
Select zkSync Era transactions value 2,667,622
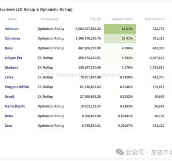(157, 58)
